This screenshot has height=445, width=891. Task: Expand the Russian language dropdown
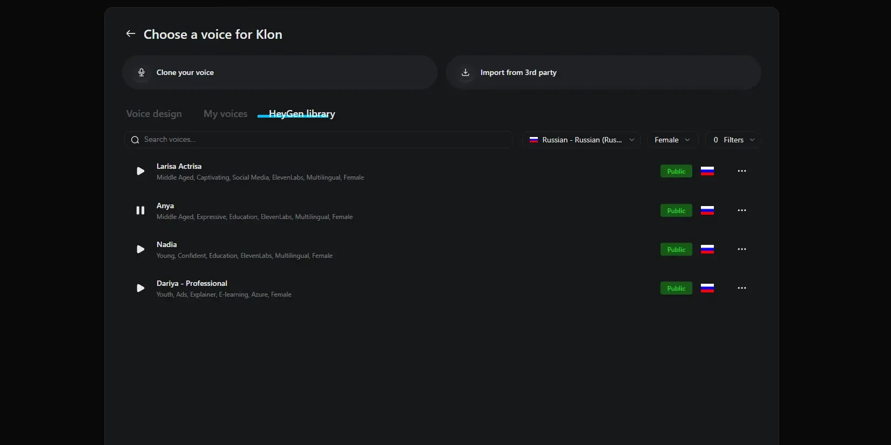[x=582, y=140]
